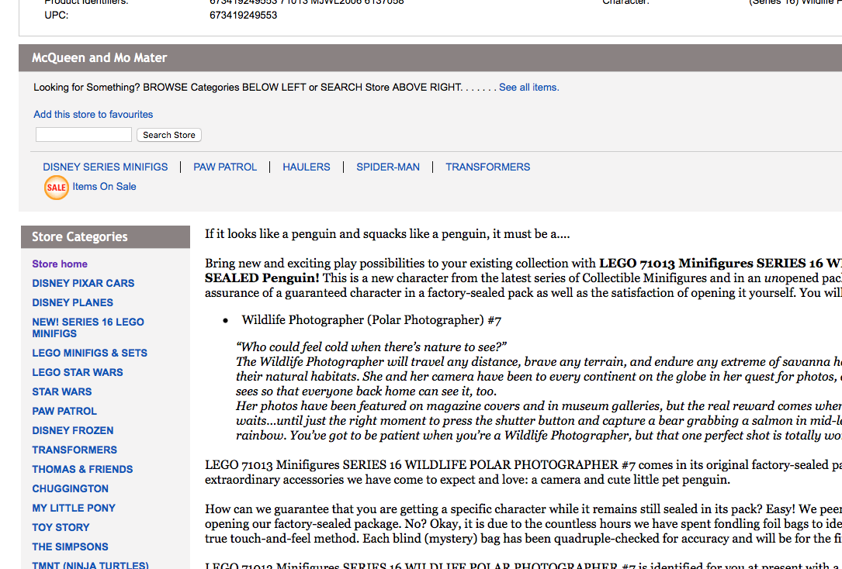Browse the Thomas & Friends category
Image resolution: width=842 pixels, height=569 pixels.
[x=82, y=470]
